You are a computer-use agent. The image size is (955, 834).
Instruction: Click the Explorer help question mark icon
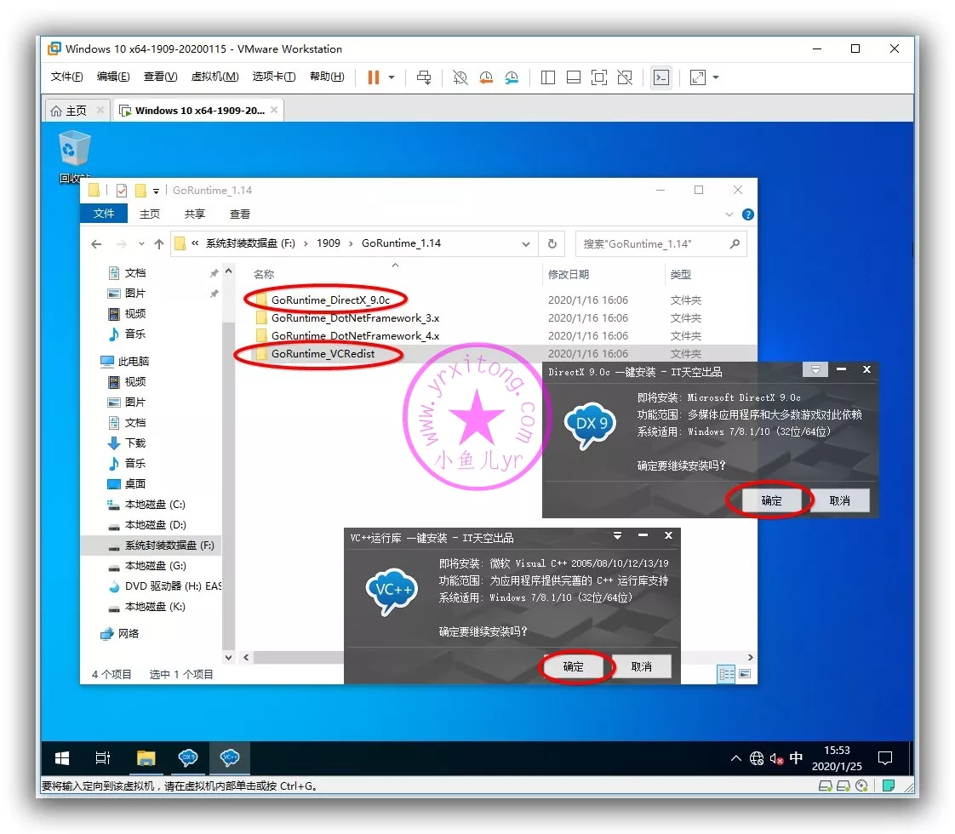747,214
